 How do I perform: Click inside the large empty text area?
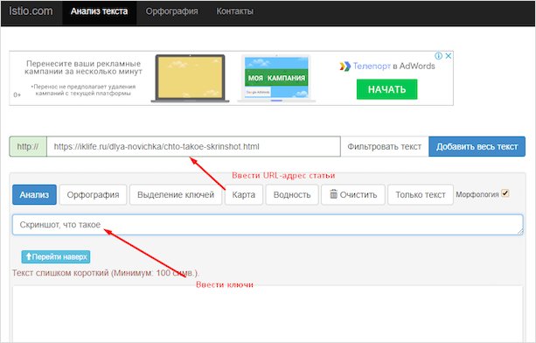tap(268, 314)
